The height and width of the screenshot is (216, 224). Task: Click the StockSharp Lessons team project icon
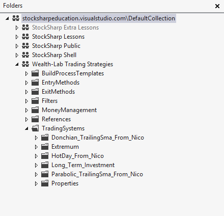pyautogui.click(x=25, y=37)
